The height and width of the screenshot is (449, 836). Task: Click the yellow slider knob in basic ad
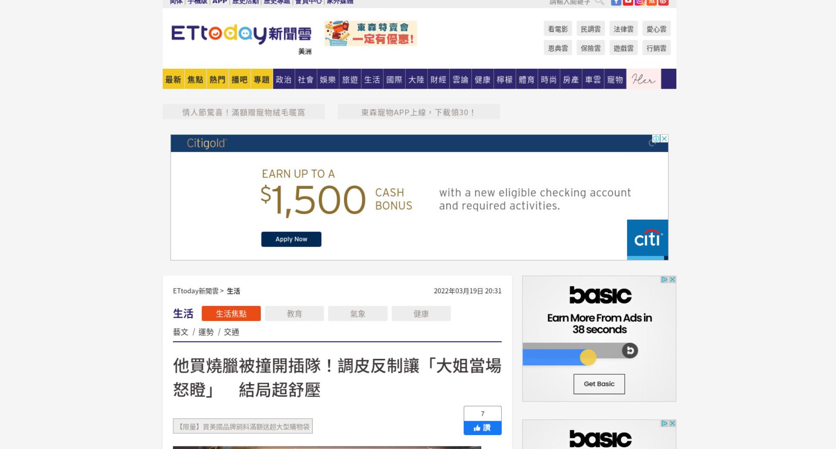tap(588, 358)
